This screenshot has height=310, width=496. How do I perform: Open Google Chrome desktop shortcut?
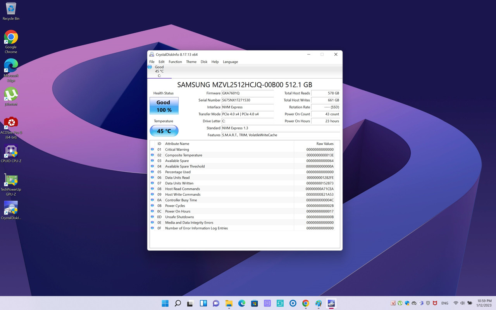coord(11,41)
